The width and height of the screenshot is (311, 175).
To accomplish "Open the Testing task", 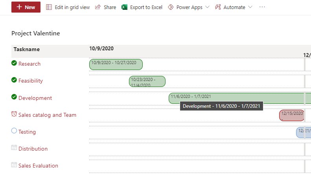I will tap(27, 132).
